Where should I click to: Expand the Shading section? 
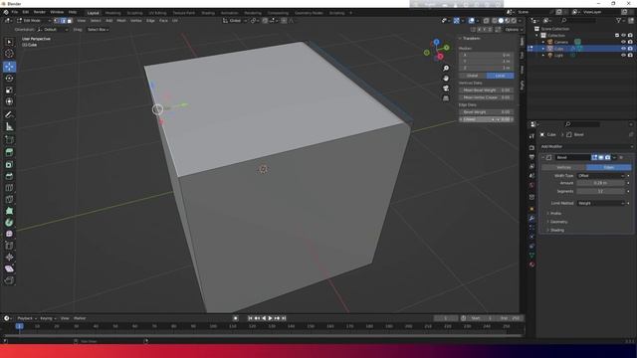pyautogui.click(x=556, y=230)
